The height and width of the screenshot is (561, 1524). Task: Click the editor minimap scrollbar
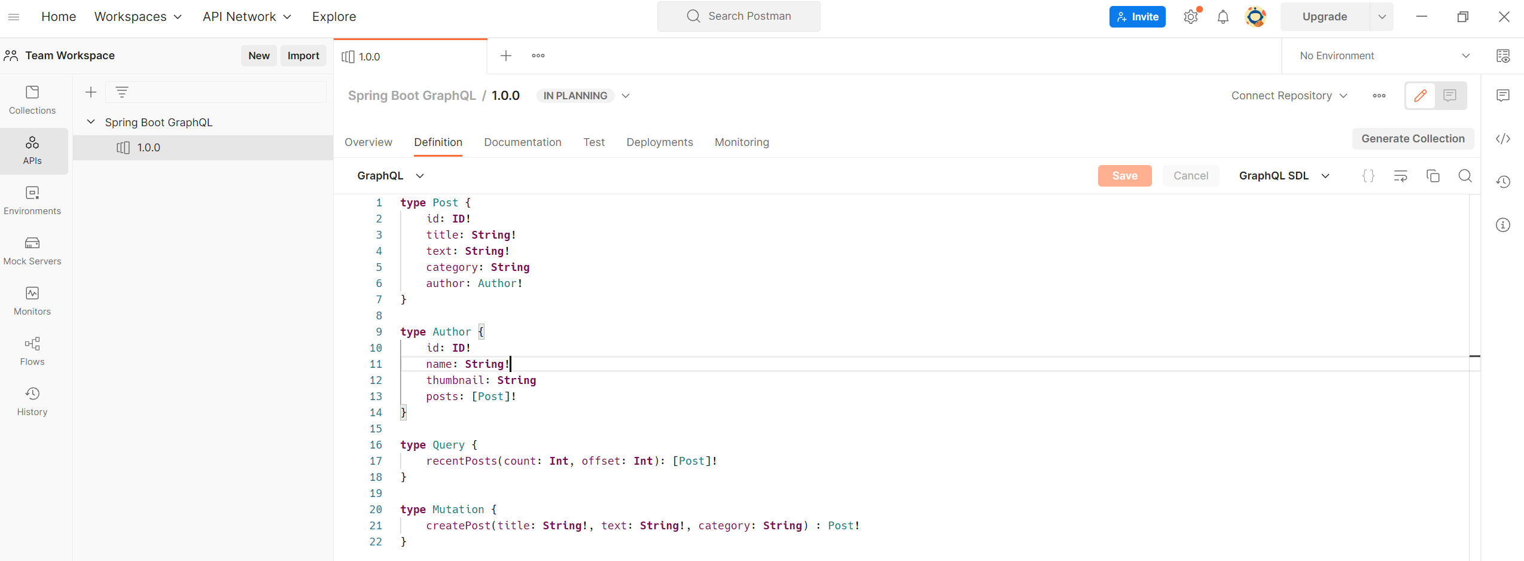(1475, 377)
